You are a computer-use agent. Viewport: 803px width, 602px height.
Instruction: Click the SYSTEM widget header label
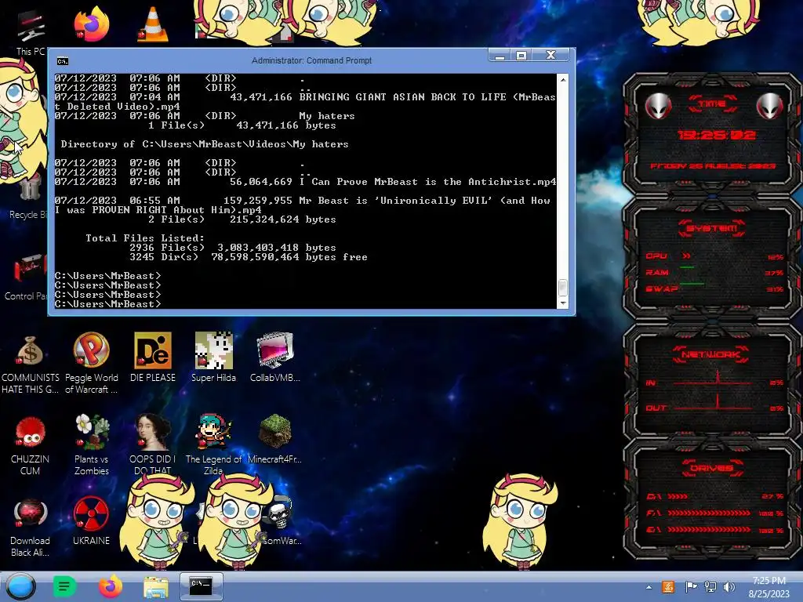click(712, 228)
